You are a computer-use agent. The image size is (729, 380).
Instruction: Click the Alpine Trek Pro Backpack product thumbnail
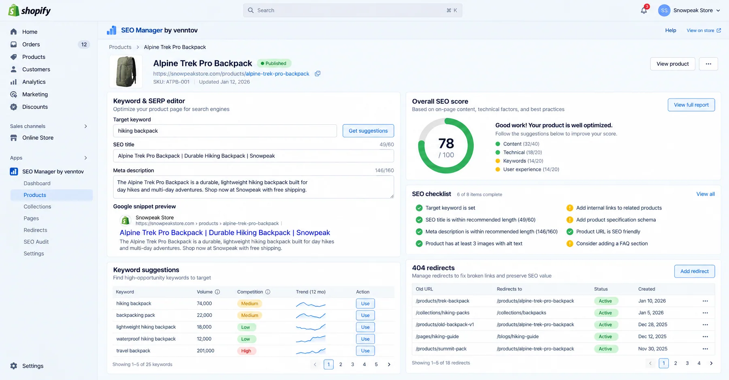(126, 72)
